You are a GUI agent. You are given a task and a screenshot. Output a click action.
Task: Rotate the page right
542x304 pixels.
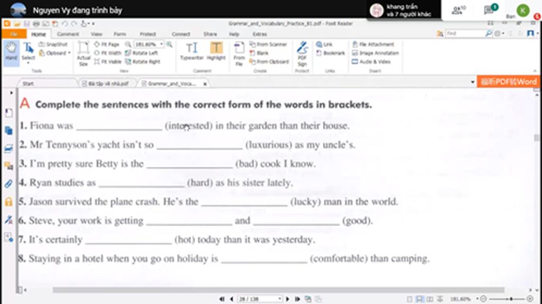(x=142, y=62)
